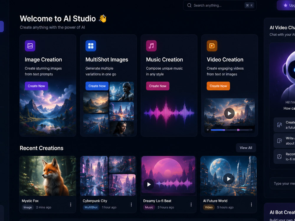Screen dimensions: 295x221
Task: Focus the Search anything field
Action: [x=220, y=5]
